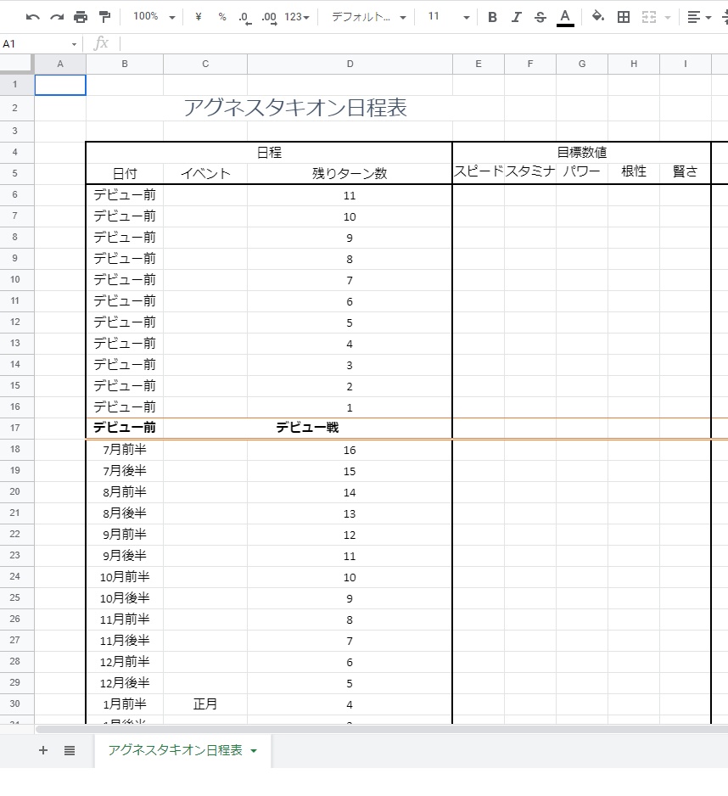Open the borders tool
This screenshot has width=728, height=796.
pyautogui.click(x=623, y=15)
